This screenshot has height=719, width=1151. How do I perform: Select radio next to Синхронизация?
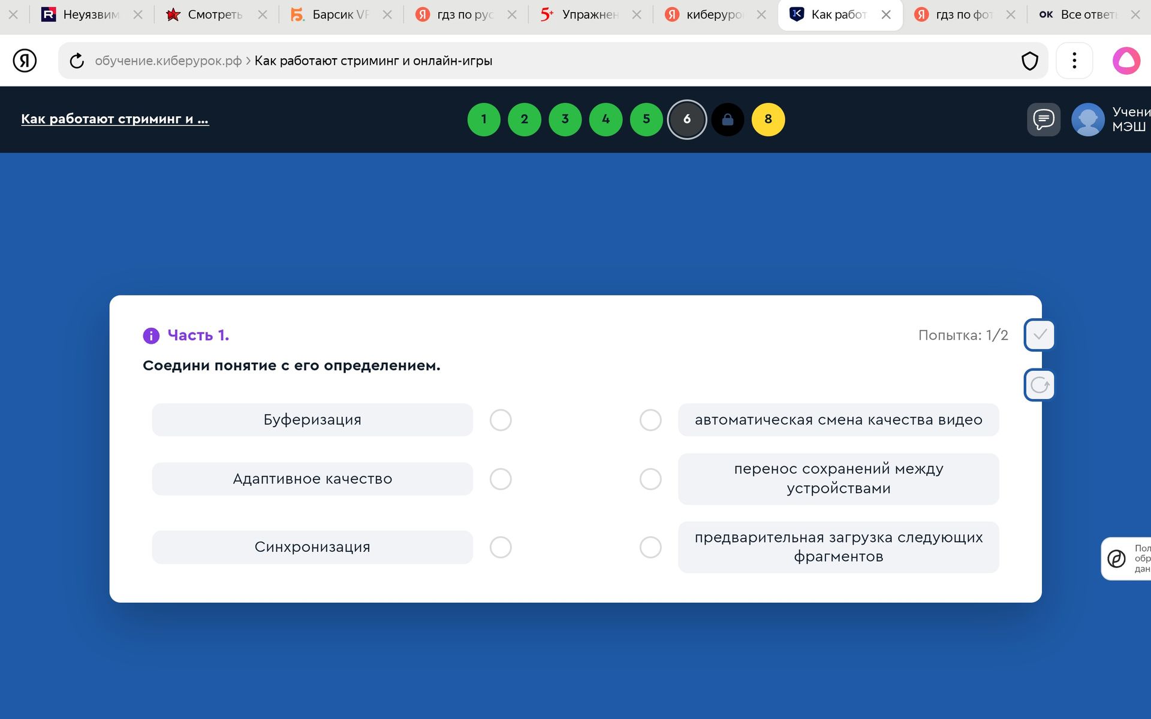[x=501, y=547]
